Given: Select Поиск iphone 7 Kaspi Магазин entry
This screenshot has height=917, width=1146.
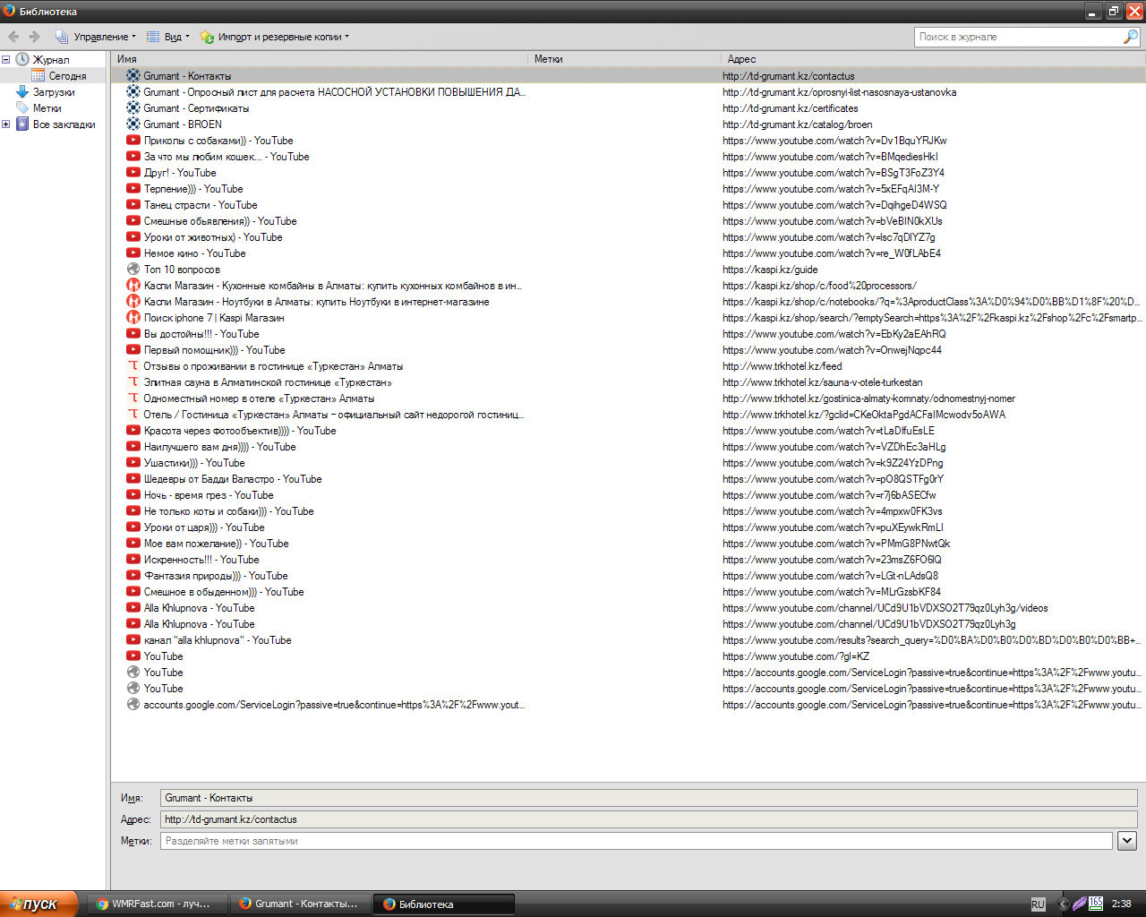Looking at the screenshot, I should [629, 318].
